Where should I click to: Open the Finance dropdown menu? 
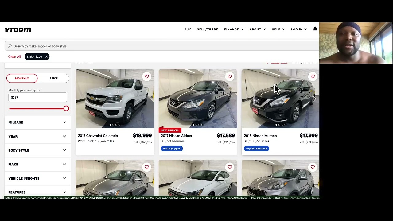tap(234, 29)
